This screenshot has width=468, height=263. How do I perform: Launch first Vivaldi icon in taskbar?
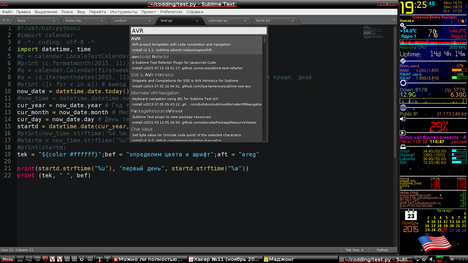coord(52,259)
